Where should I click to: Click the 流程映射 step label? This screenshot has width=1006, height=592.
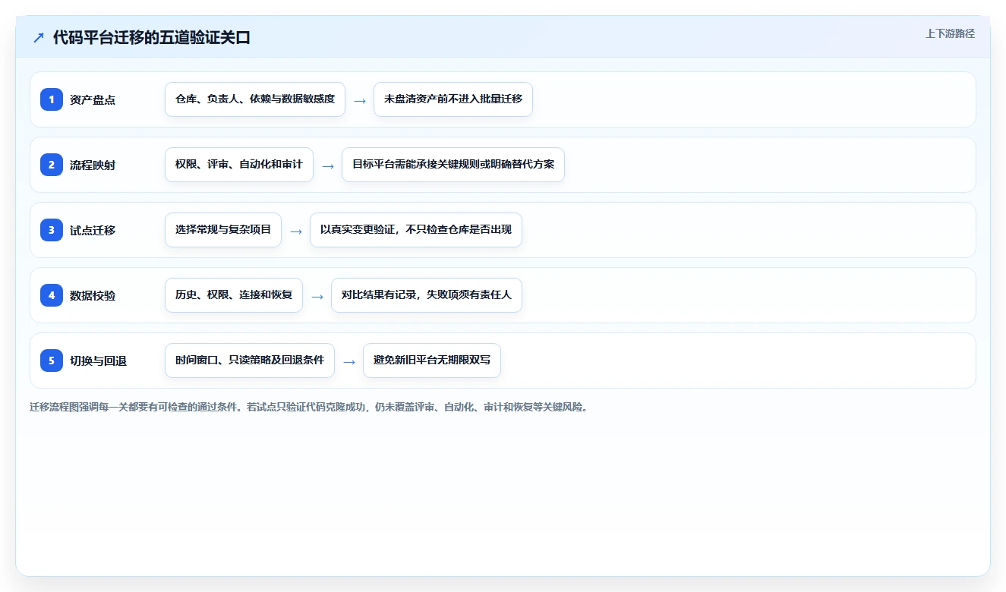[x=93, y=165]
